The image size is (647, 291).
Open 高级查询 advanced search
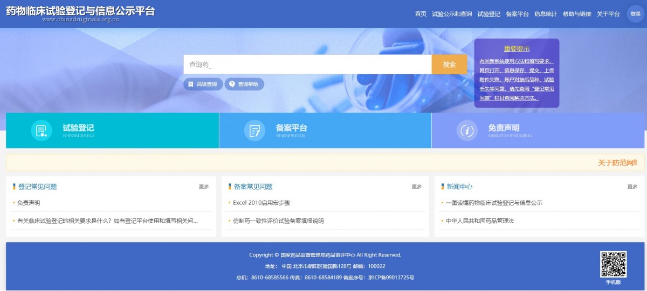[203, 84]
